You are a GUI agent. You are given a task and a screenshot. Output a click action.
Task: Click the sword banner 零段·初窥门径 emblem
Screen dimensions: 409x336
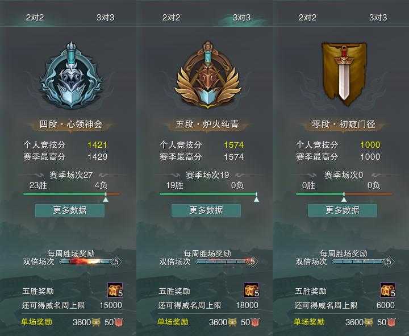(344, 73)
